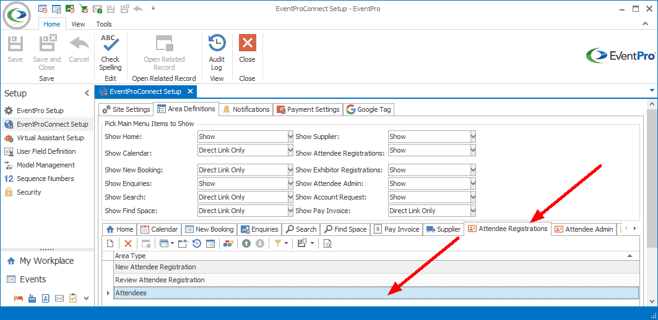Collapse the Setup side panel
658x320 pixels.
coord(87,93)
